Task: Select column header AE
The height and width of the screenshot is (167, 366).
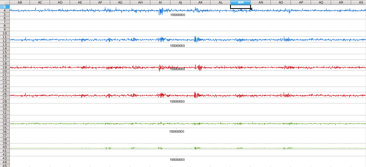Action: (80, 2)
